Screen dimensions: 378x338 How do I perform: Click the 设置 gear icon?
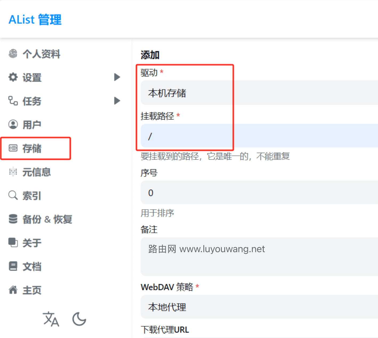coord(13,77)
